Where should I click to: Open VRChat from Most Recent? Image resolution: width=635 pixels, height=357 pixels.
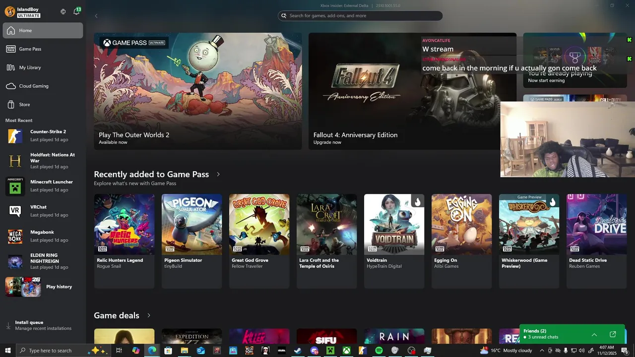[x=43, y=211]
